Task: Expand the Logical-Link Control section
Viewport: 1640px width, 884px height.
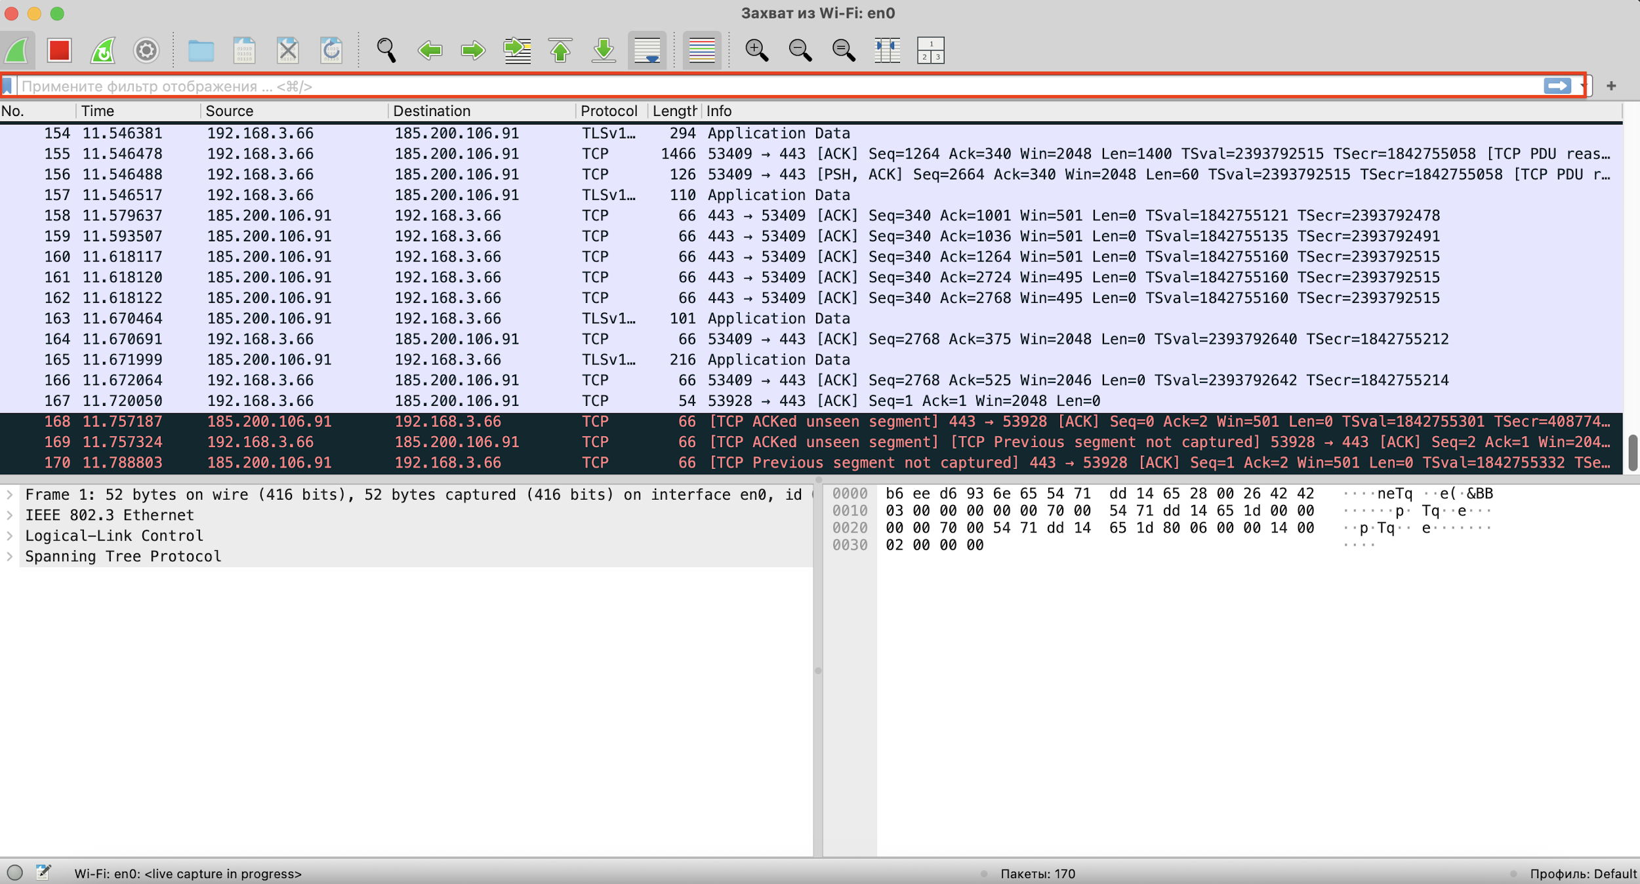Action: [10, 536]
